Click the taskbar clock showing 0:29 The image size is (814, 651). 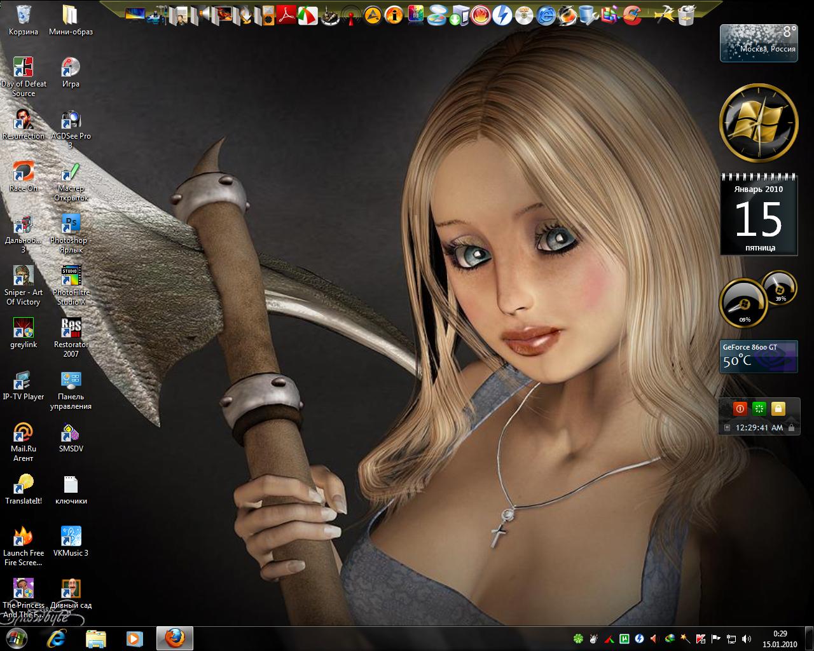(x=780, y=639)
